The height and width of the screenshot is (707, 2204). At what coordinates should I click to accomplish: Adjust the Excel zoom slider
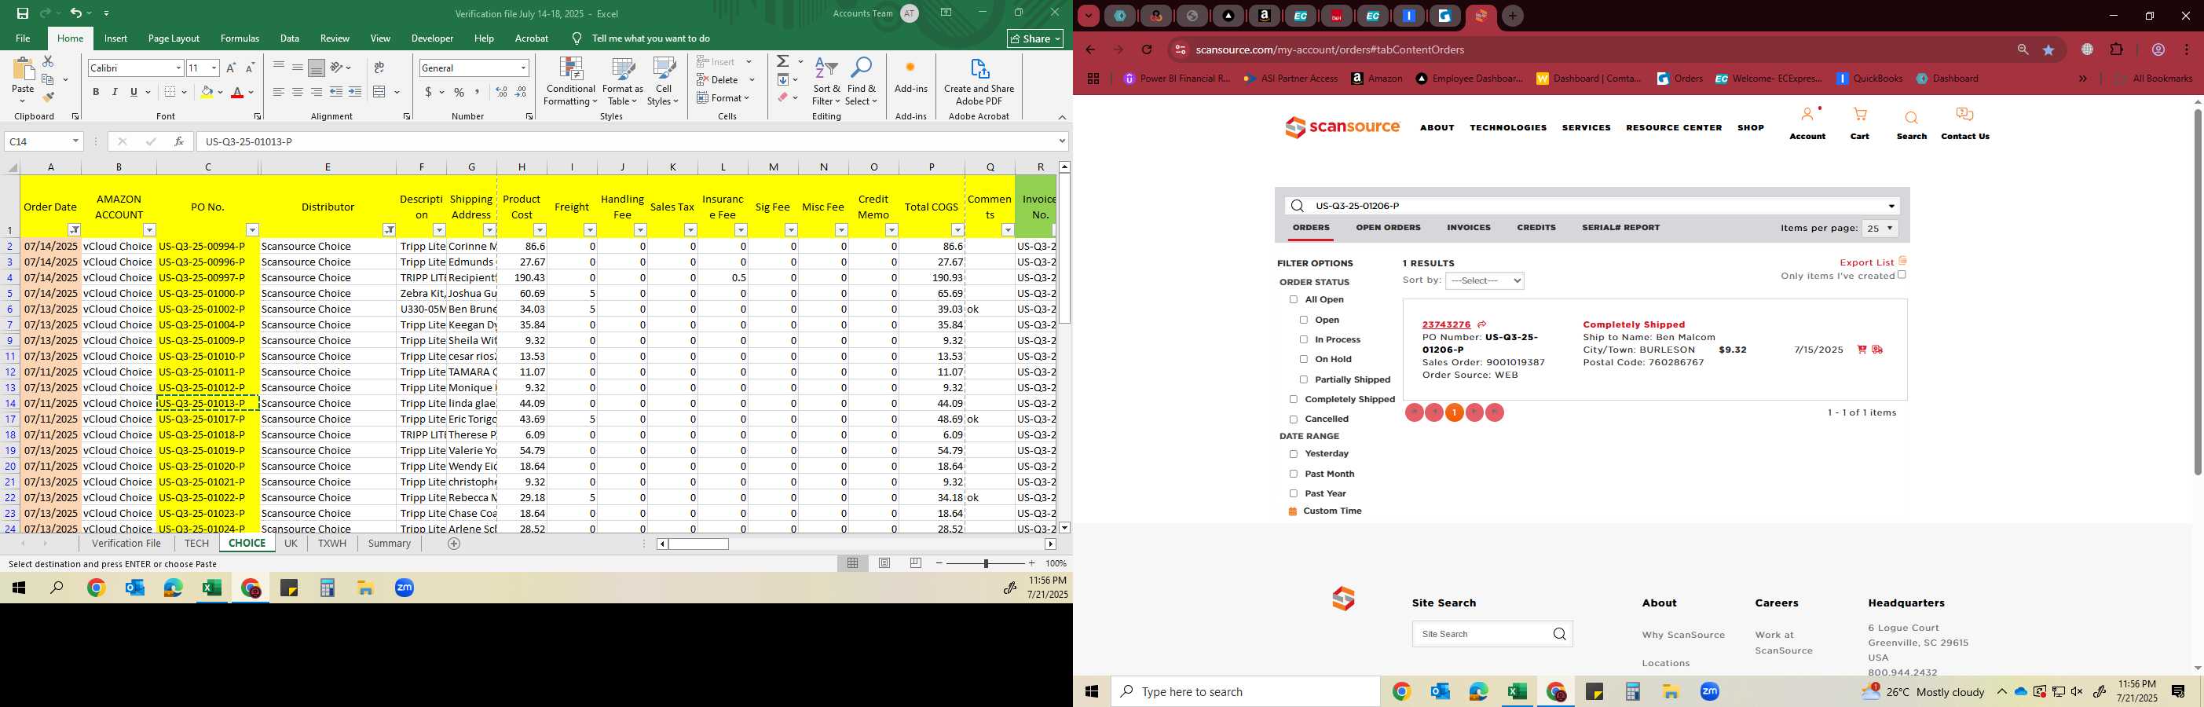click(x=986, y=563)
